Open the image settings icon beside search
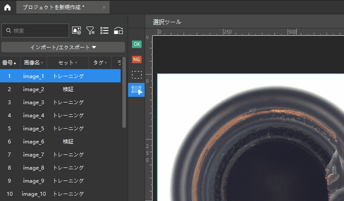 [x=76, y=30]
